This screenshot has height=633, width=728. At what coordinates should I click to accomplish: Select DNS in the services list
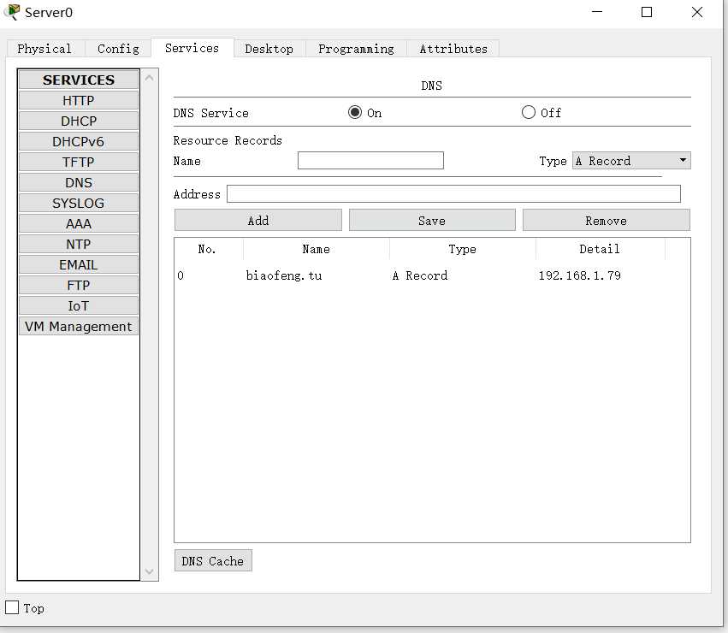[79, 182]
